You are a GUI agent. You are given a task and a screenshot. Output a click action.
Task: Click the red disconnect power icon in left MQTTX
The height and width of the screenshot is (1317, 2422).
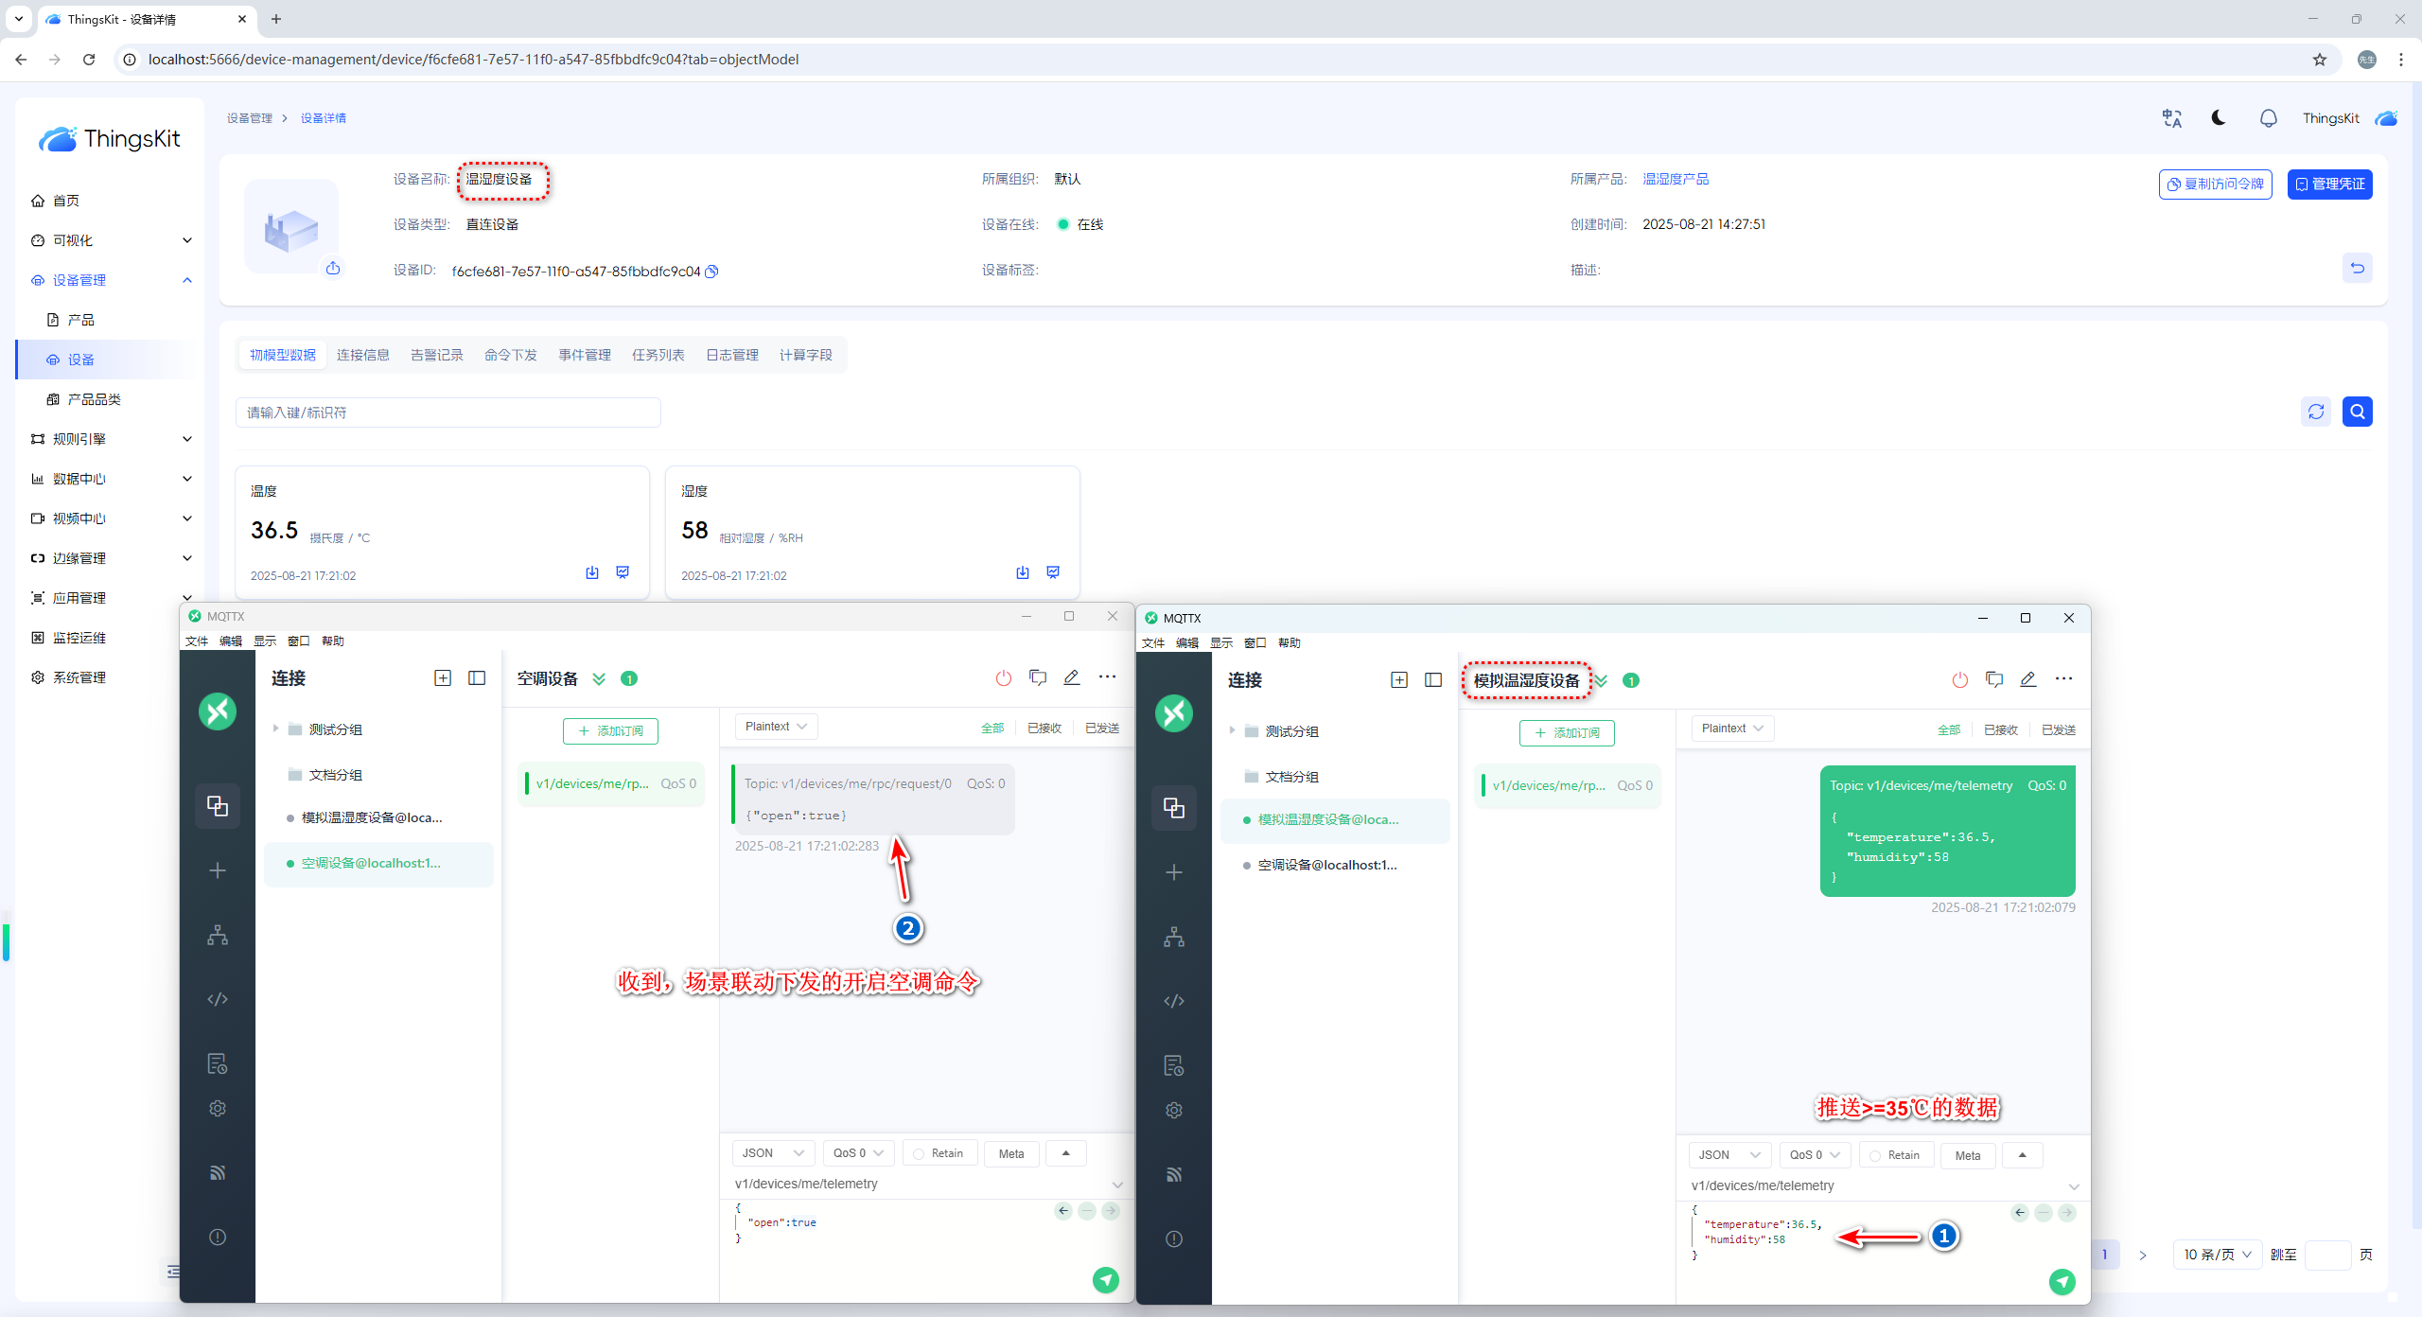tap(1003, 677)
